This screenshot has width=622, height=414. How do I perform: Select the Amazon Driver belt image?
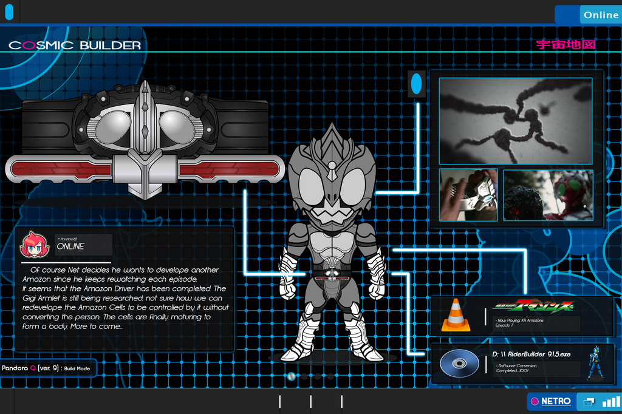click(x=145, y=140)
